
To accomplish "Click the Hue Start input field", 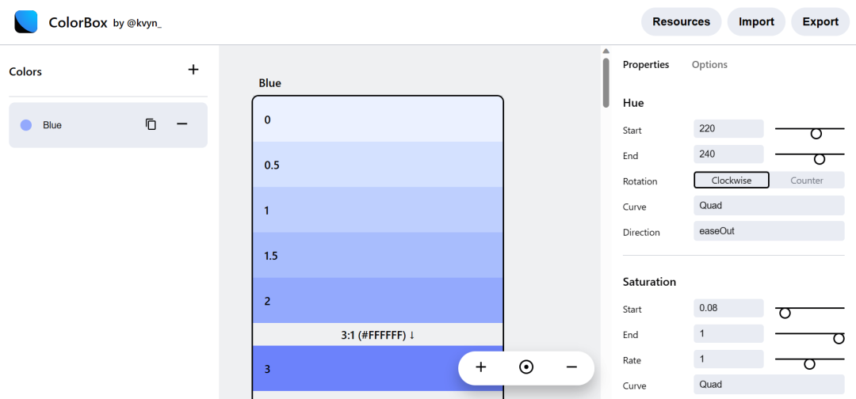I will [729, 128].
